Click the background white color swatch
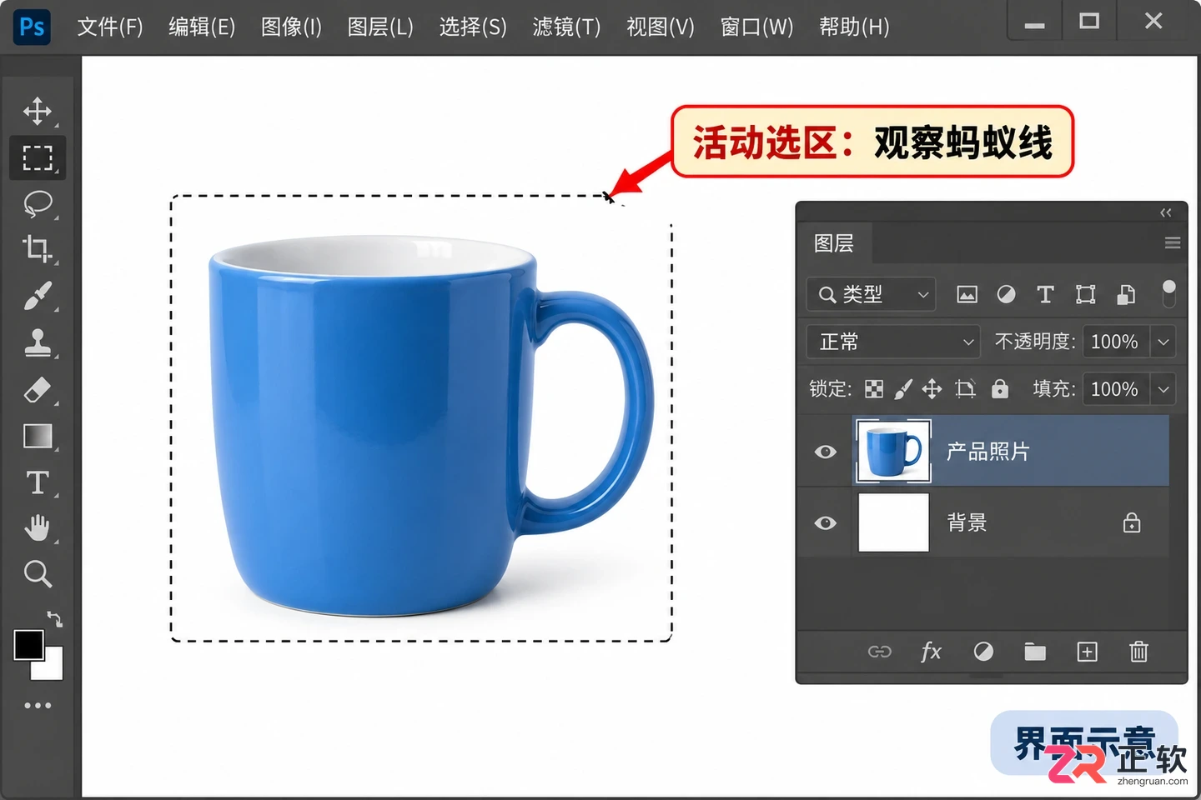Viewport: 1201px width, 800px height. 53,668
